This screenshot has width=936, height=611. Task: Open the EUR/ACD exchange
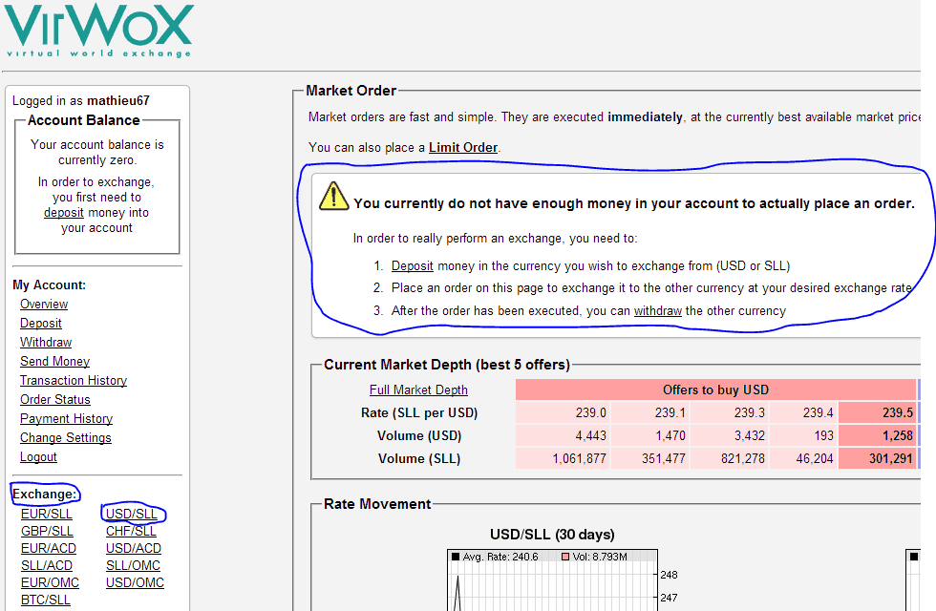pyautogui.click(x=49, y=548)
